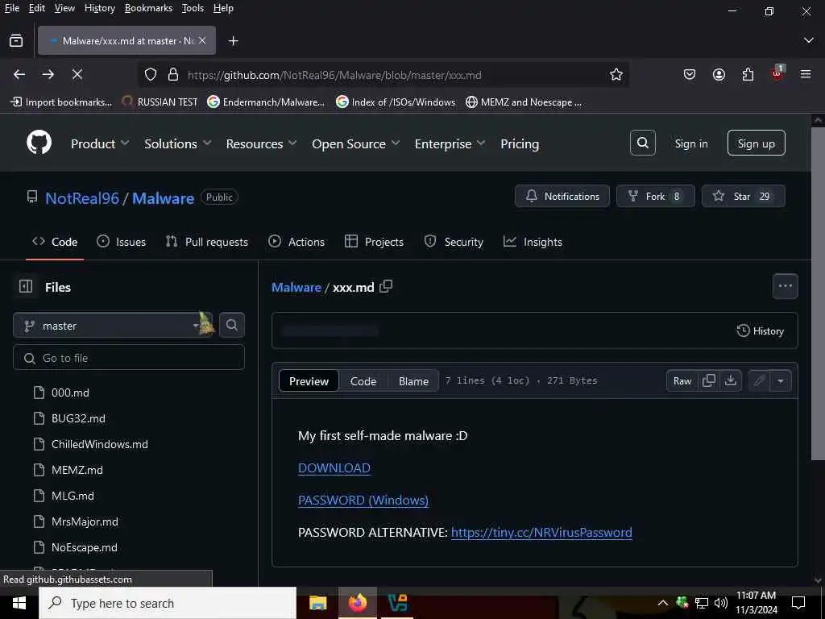Open a new tab with plus button
The width and height of the screenshot is (825, 619).
(x=233, y=40)
